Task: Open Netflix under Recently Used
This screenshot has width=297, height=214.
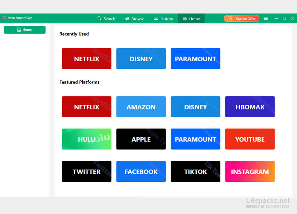Action: tap(86, 59)
